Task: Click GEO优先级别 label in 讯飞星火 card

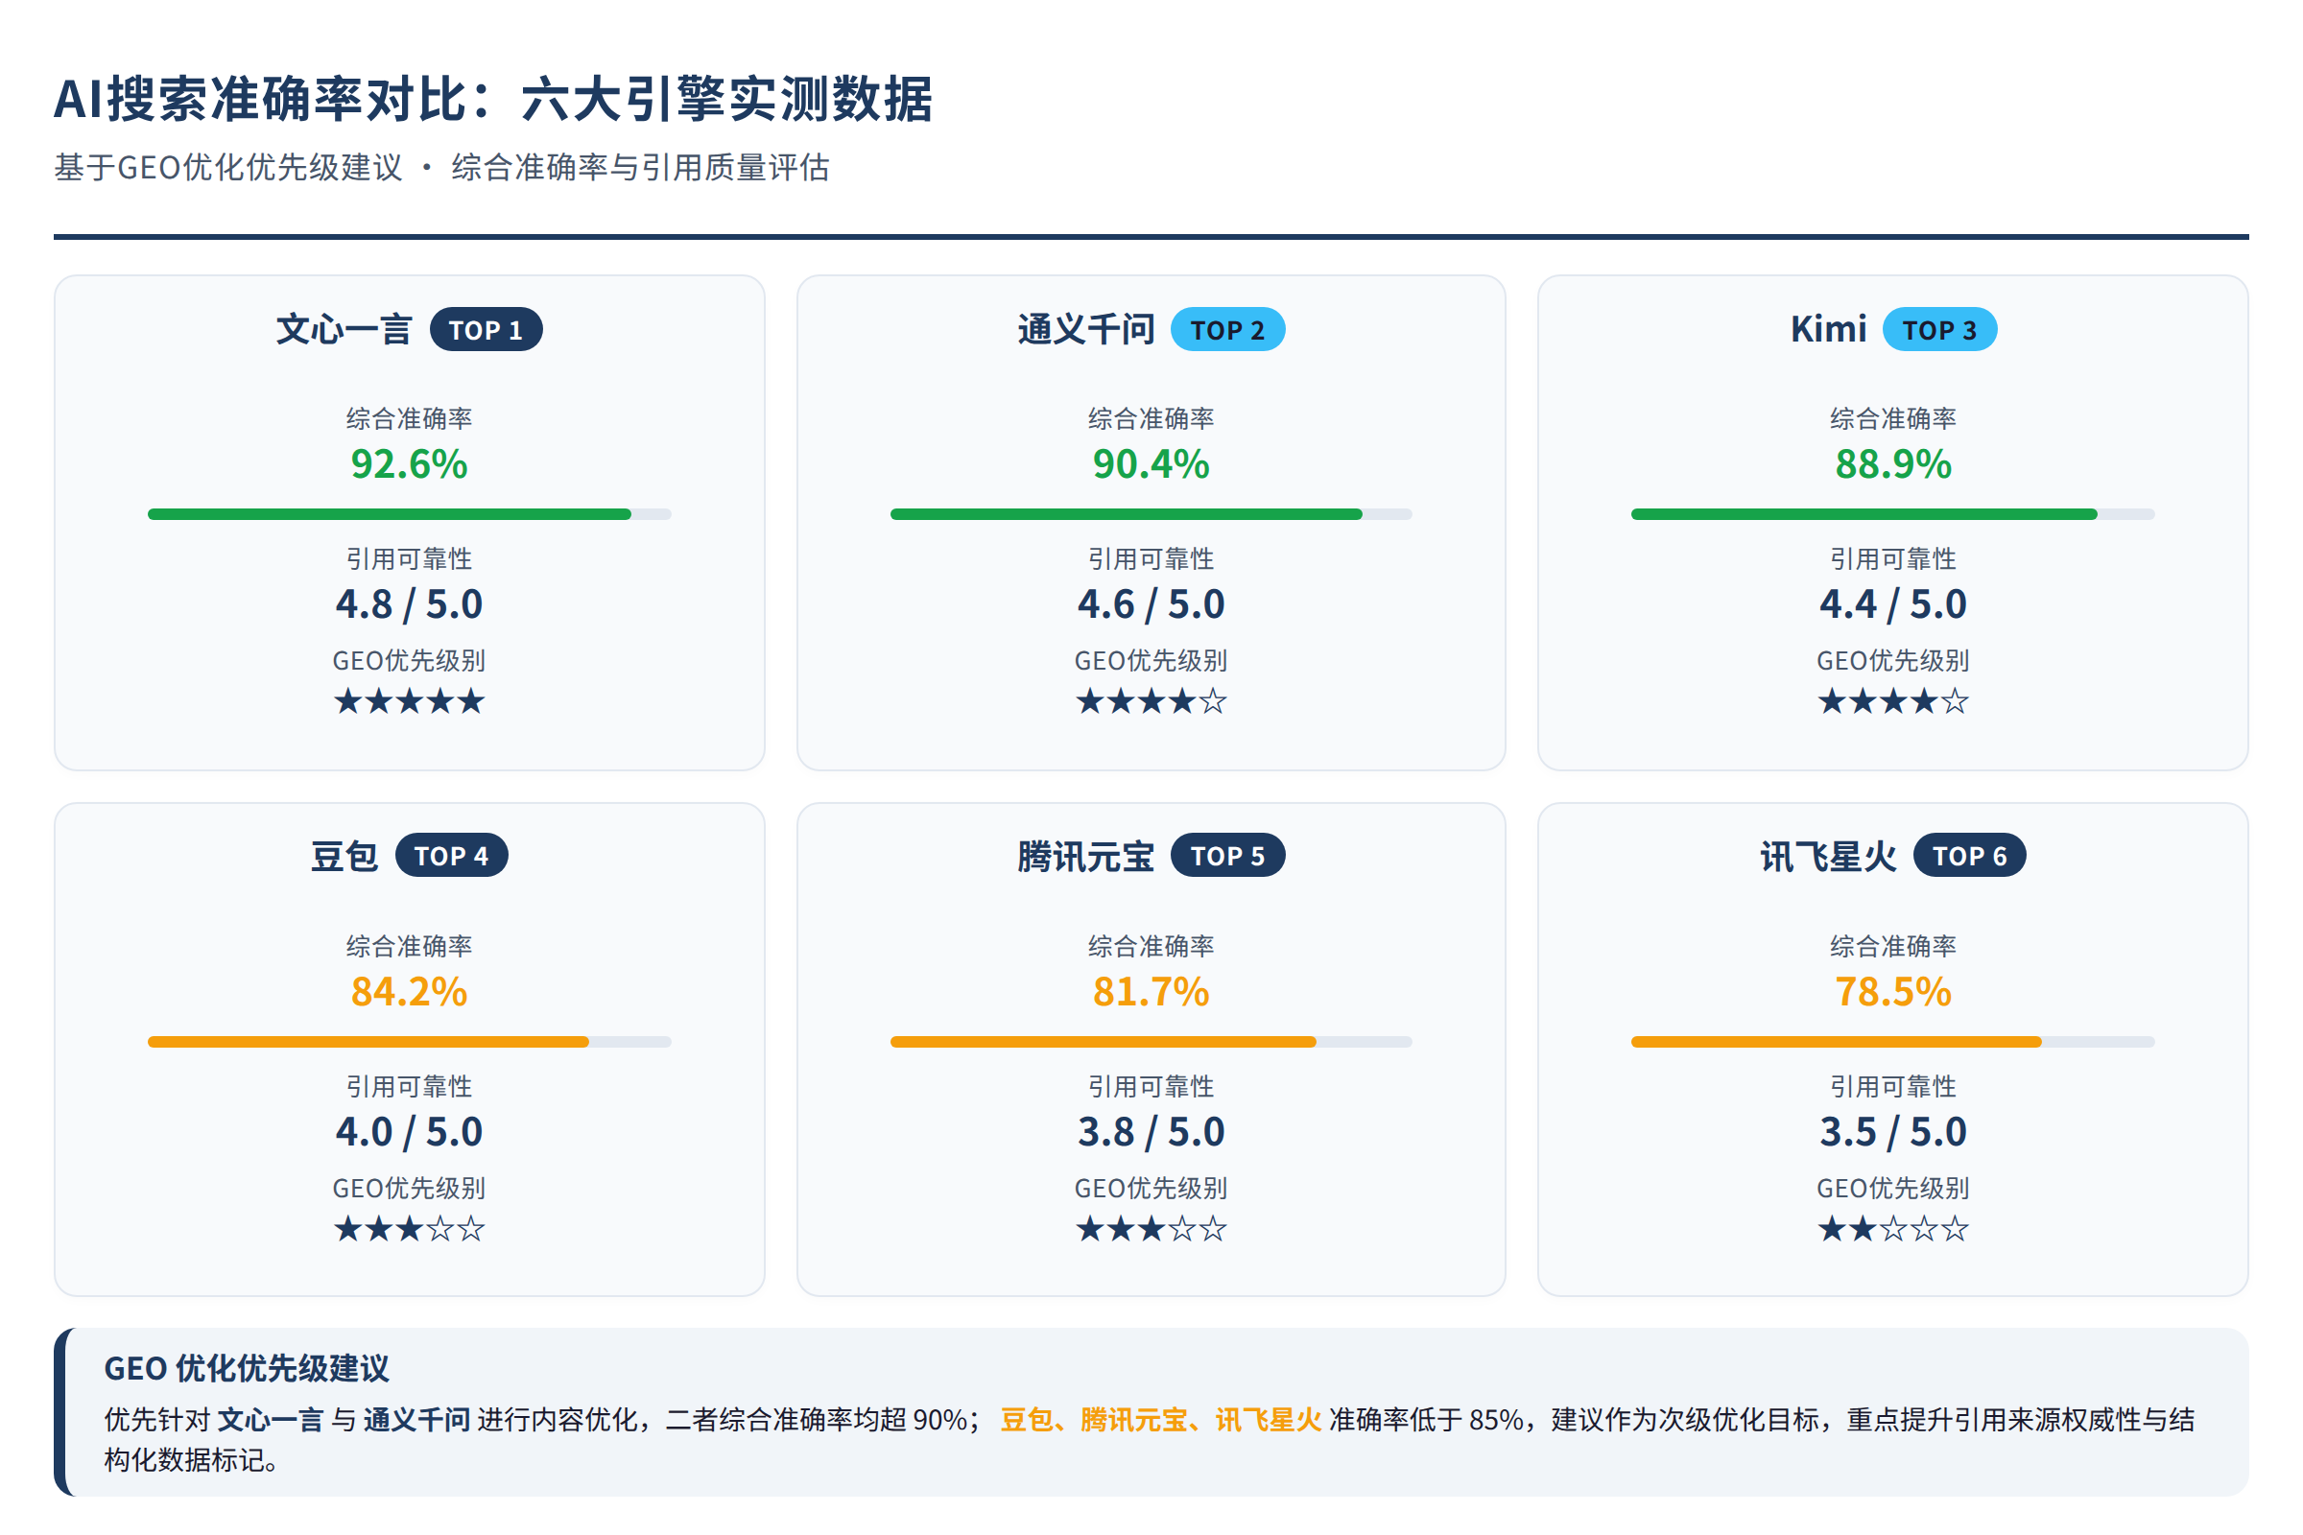Action: click(1892, 1189)
